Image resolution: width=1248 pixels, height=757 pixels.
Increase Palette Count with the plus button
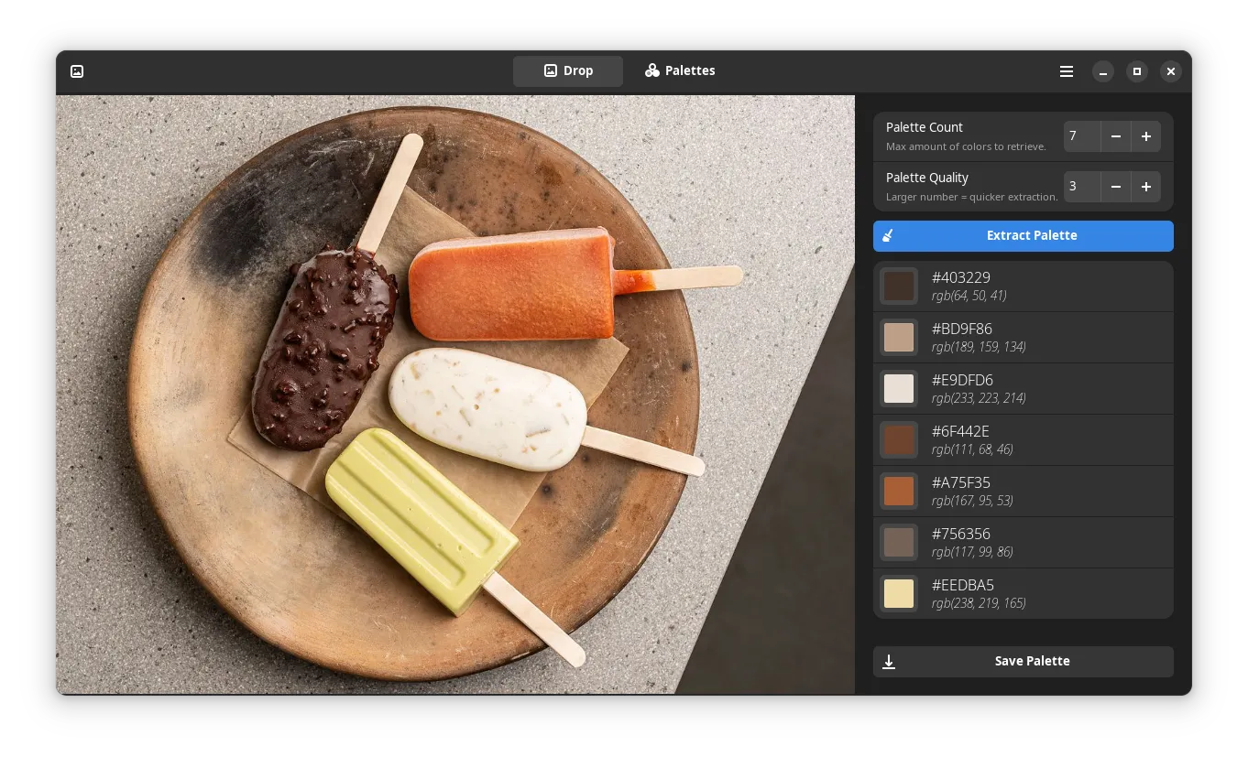[x=1146, y=136]
